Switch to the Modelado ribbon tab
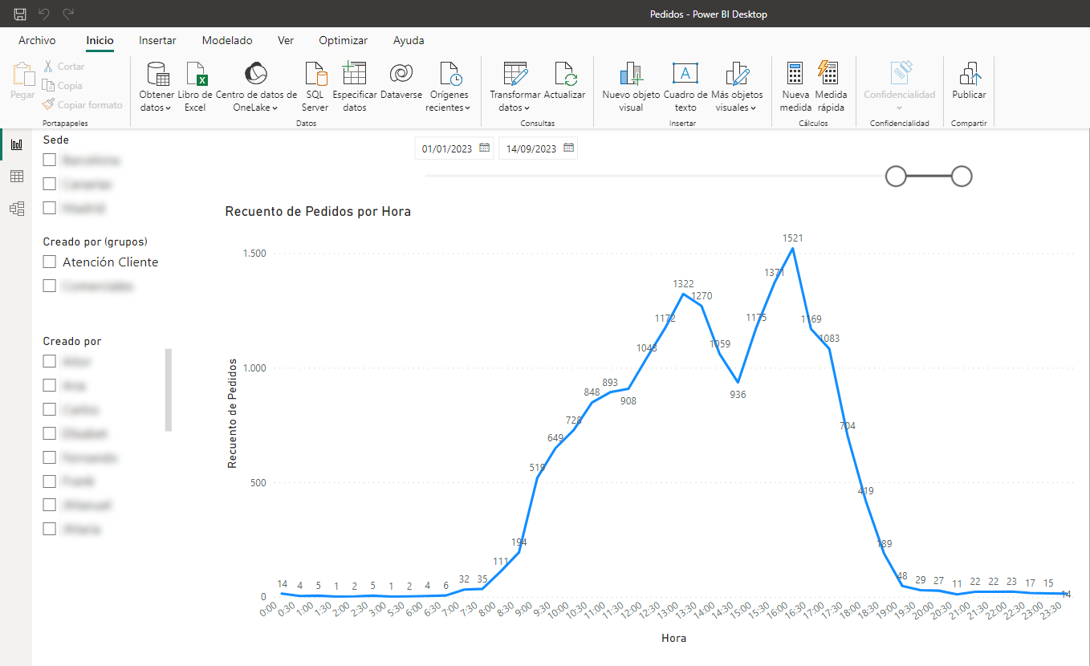Screen dimensions: 1090x666 click(227, 40)
